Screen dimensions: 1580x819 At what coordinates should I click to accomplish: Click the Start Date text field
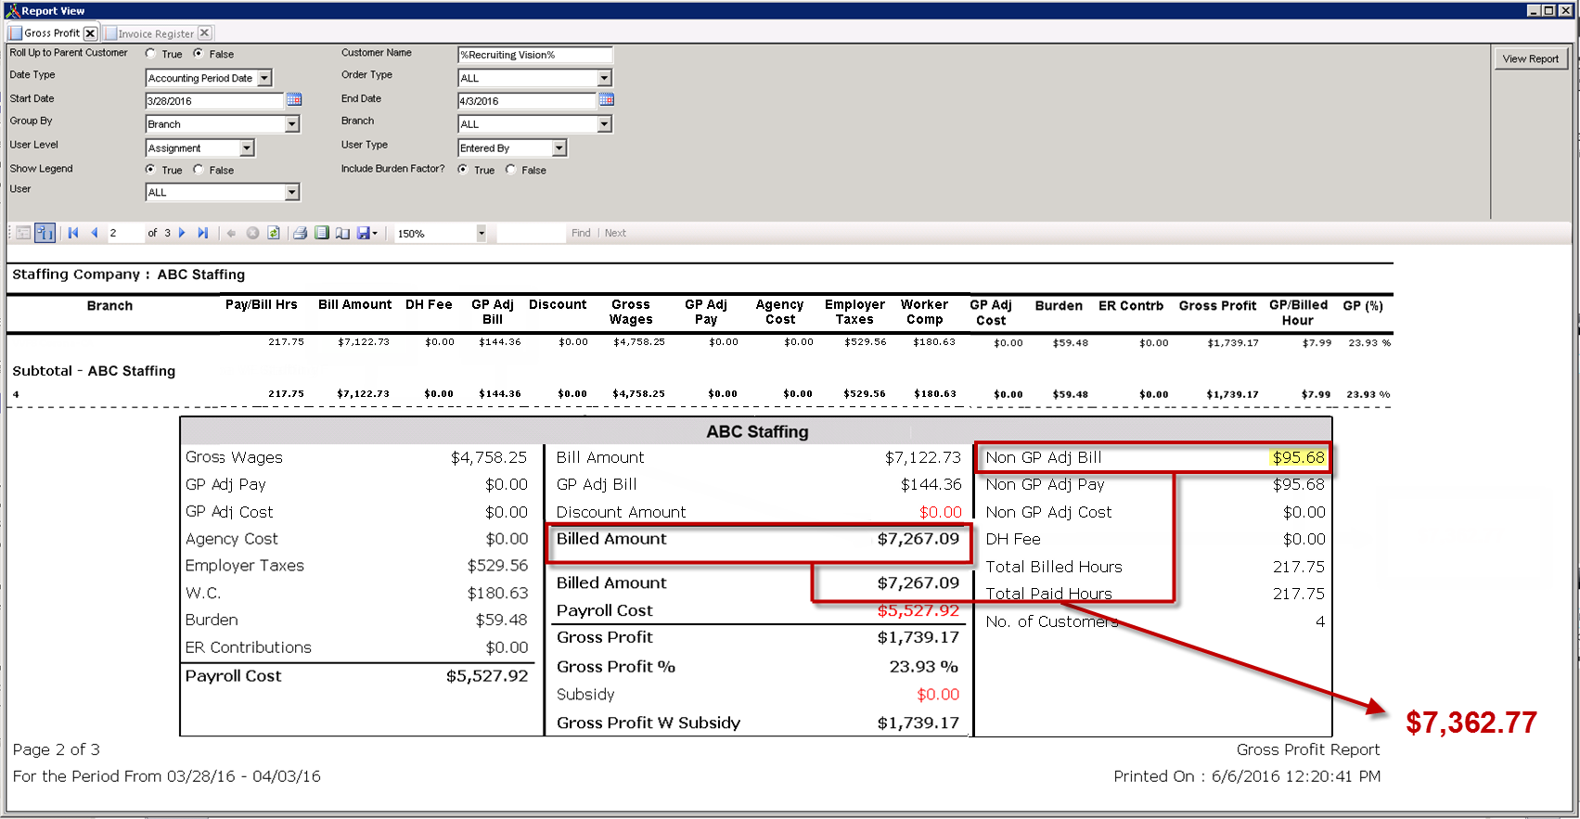click(x=214, y=101)
